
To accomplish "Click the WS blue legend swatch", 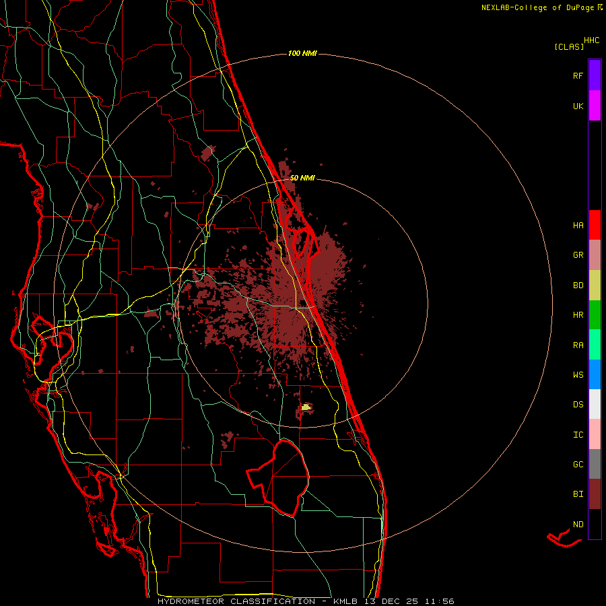I will coord(595,374).
